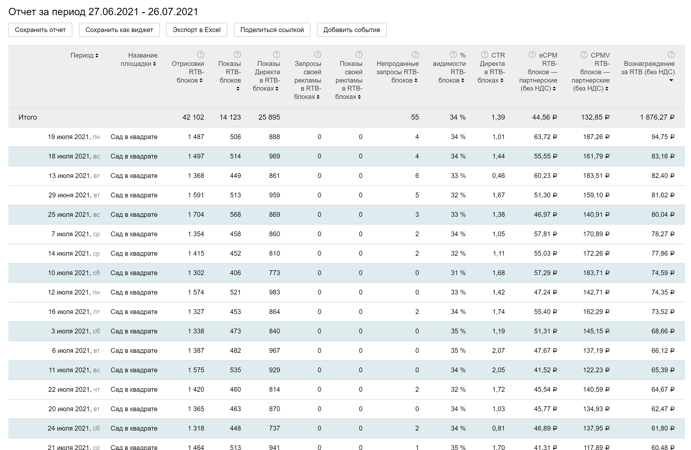Click help icon above Отрисовки RTB-блоков
Image resolution: width=691 pixels, height=450 pixels.
200,55
